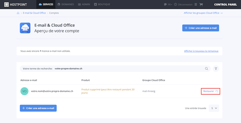Open the Boutique menu
Image resolution: width=241 pixels, height=123 pixels.
pos(102,4)
